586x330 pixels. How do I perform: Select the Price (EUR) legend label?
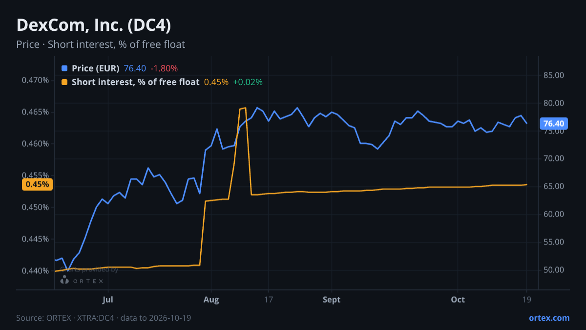pyautogui.click(x=95, y=68)
